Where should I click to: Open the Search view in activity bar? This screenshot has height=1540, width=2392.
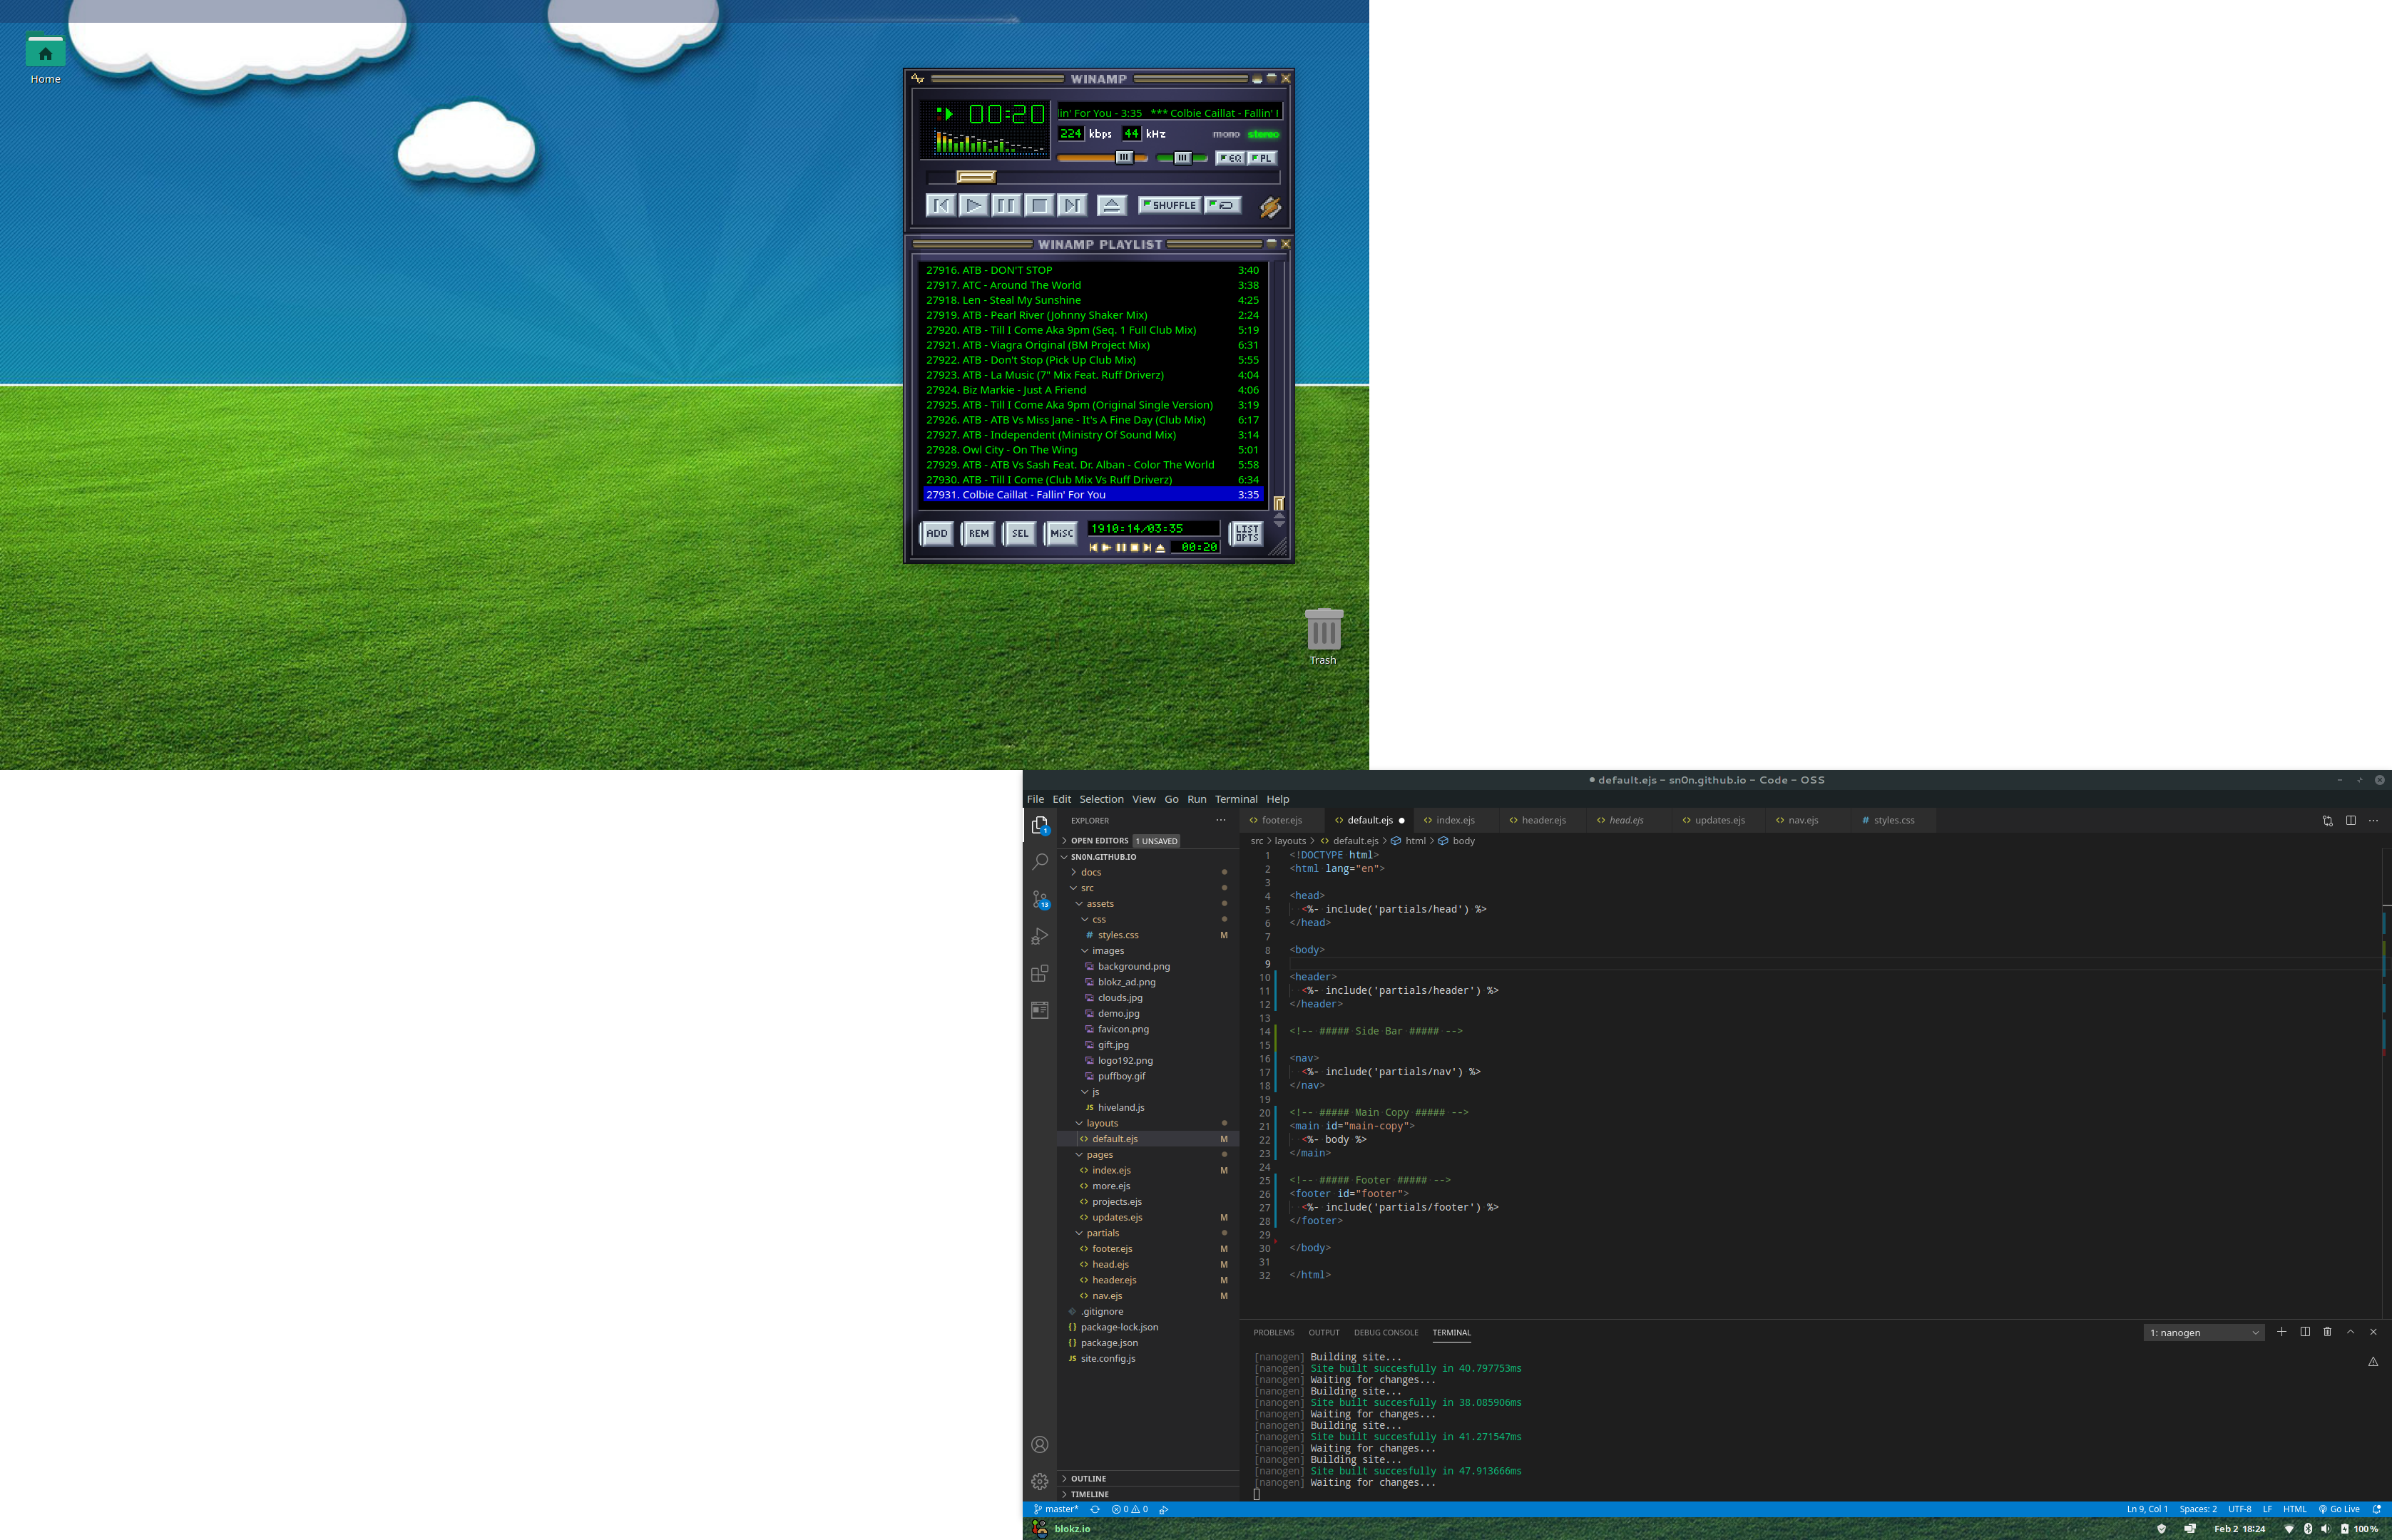tap(1040, 861)
